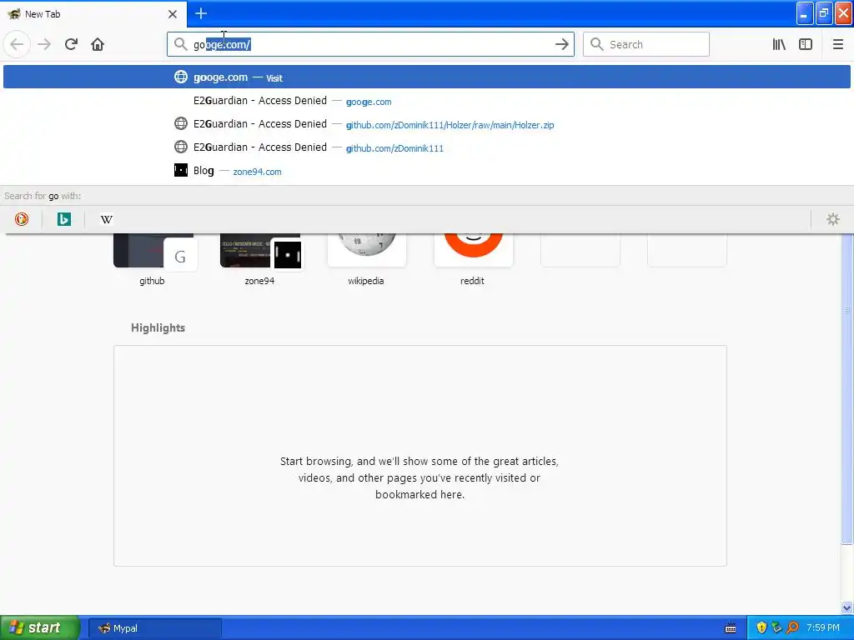This screenshot has width=854, height=640.
Task: Open search settings gear
Action: coord(833,219)
